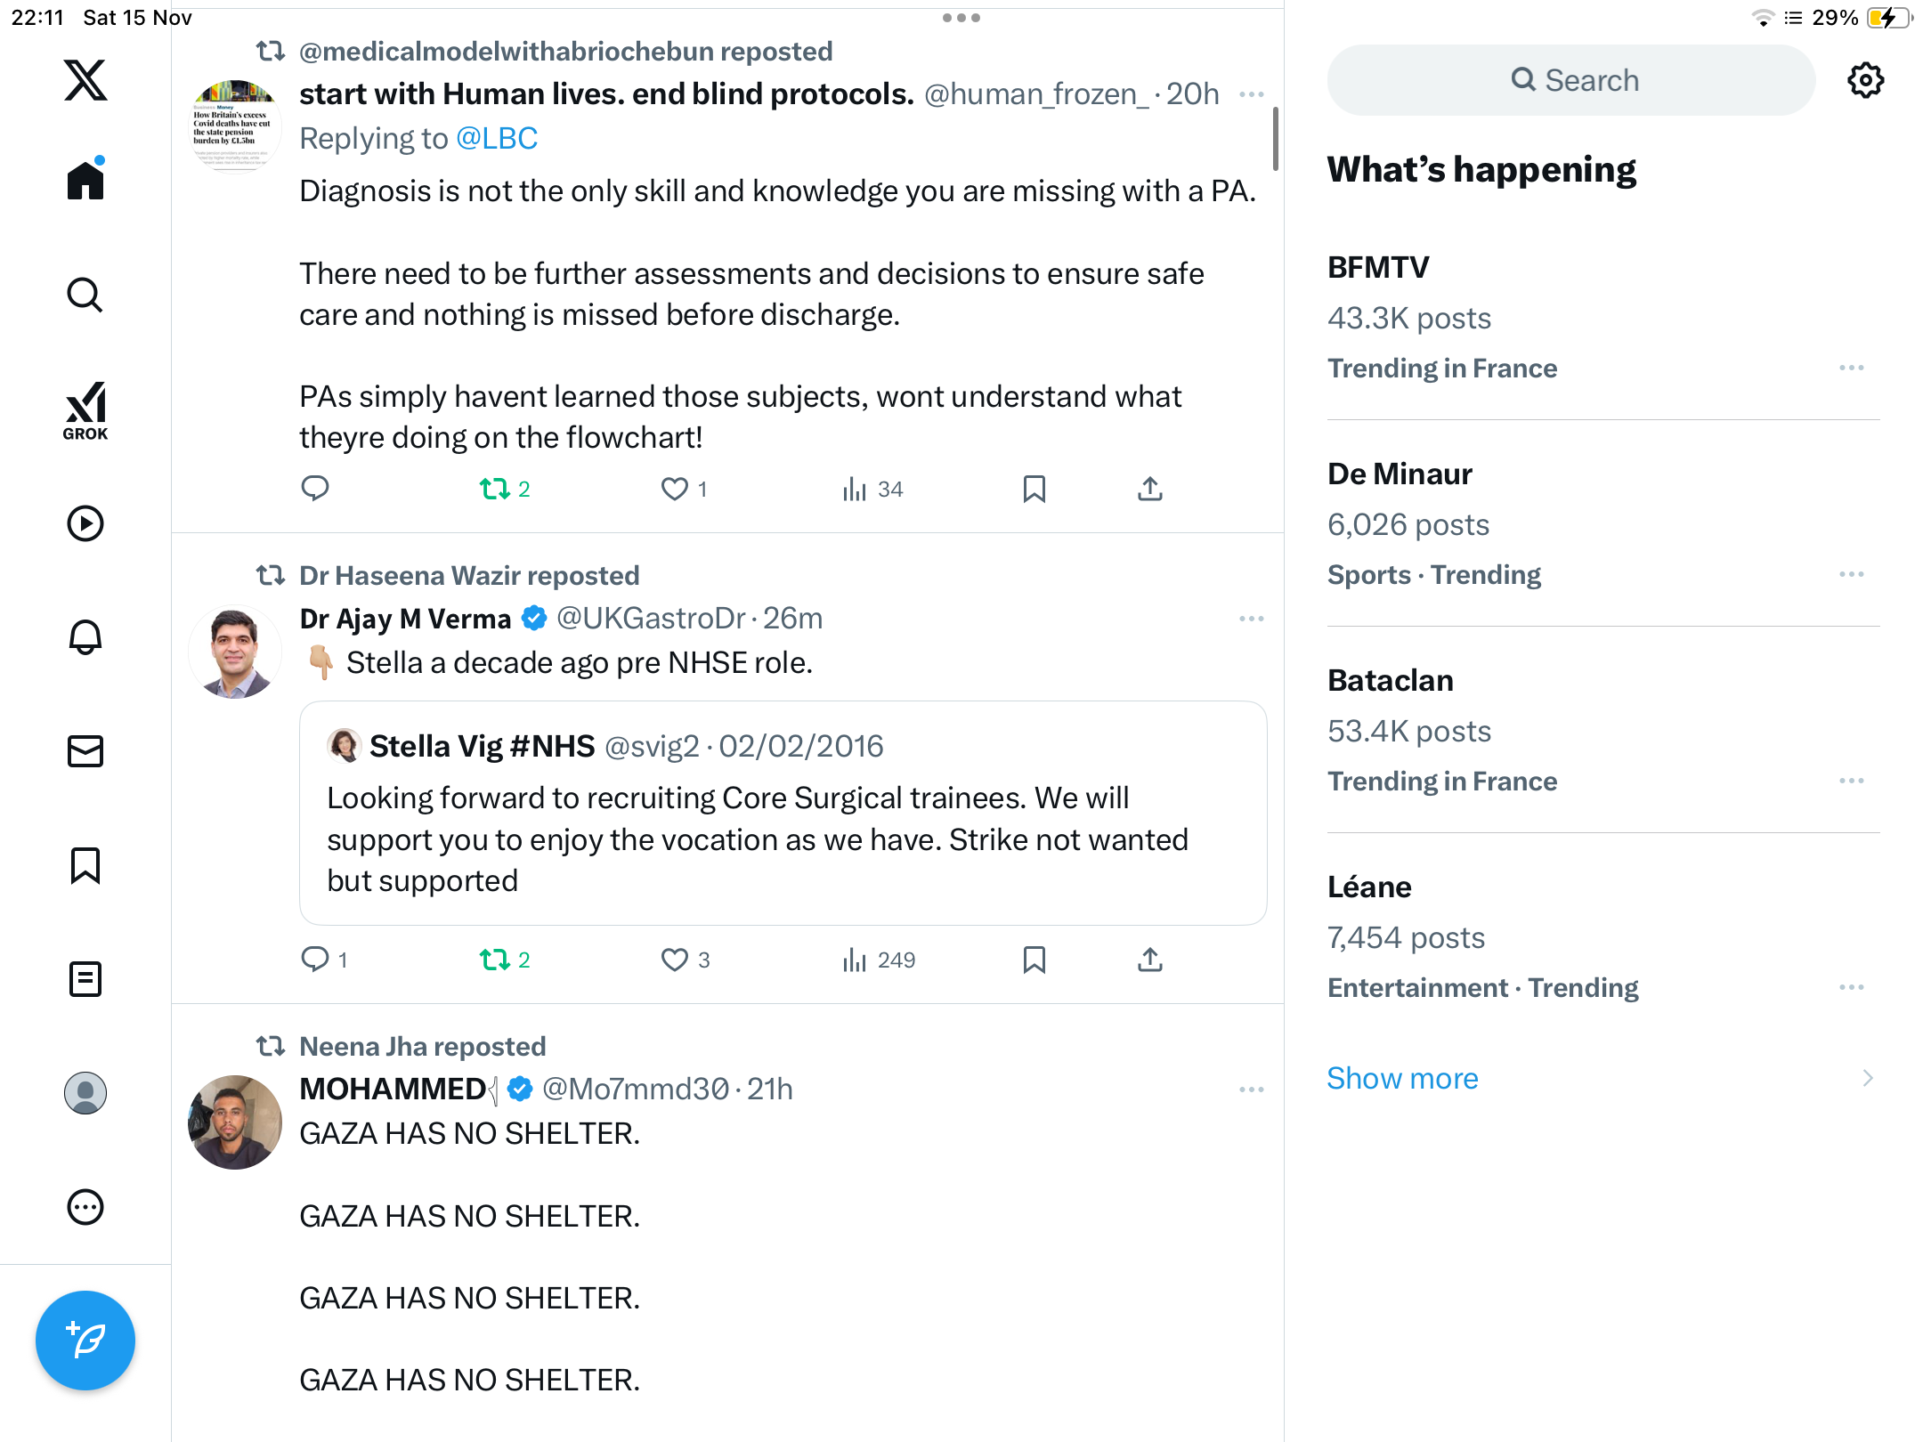
Task: Open the video tab play icon
Action: pyautogui.click(x=85, y=523)
